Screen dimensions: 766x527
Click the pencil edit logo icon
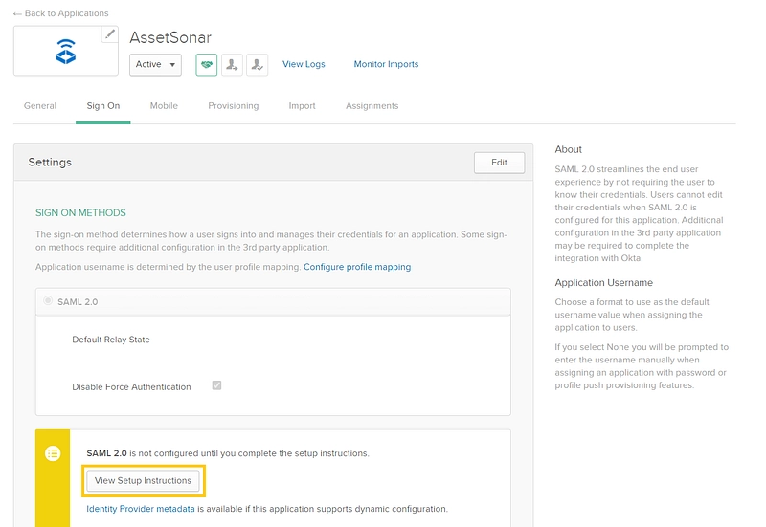click(109, 34)
